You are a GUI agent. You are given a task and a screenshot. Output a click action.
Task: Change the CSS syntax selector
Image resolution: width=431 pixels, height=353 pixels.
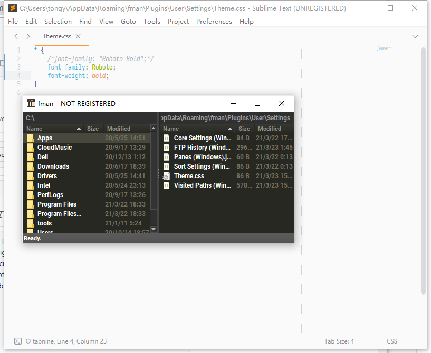[391, 341]
